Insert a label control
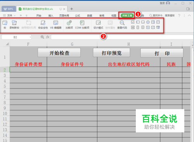Screen dimensions: 194x142 pos(148,27)
